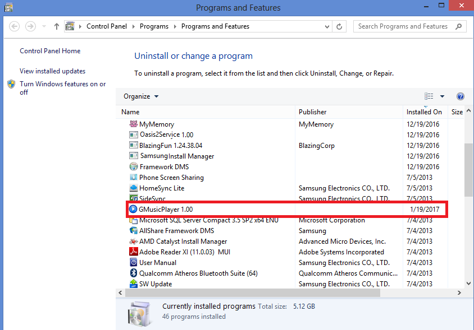
Task: Open help using the question mark icon
Action: tap(461, 96)
